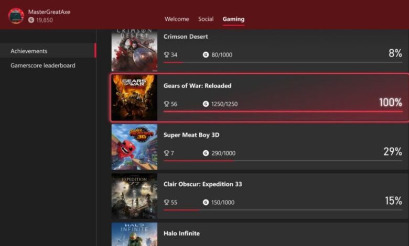The image size is (409, 246).
Task: Click the MasterGreatAxe profile avatar
Action: click(16, 16)
